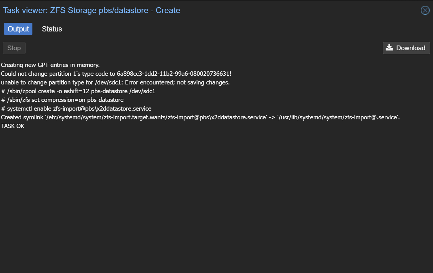This screenshot has width=433, height=273.
Task: Click the /usr/lib/systemd target path
Action: click(x=338, y=117)
